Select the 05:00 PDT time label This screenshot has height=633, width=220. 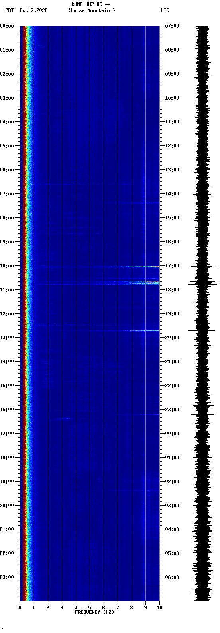[7, 146]
